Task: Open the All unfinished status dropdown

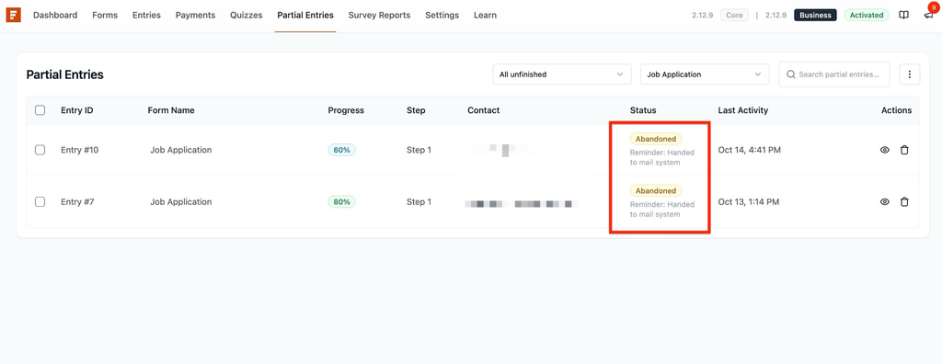Action: pyautogui.click(x=562, y=74)
